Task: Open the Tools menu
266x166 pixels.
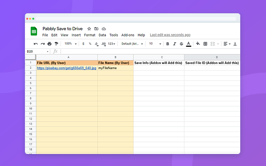Action: (x=113, y=35)
